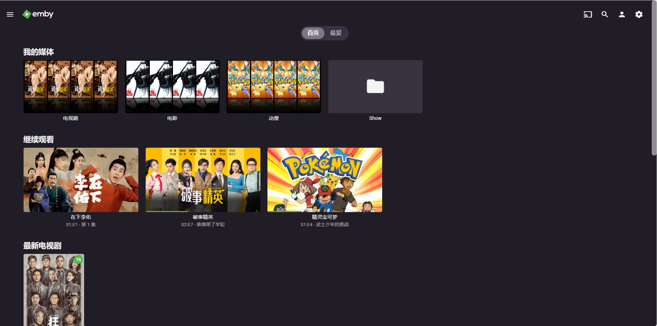This screenshot has width=657, height=326.
Task: Open the 电视剧 library card
Action: tap(71, 87)
